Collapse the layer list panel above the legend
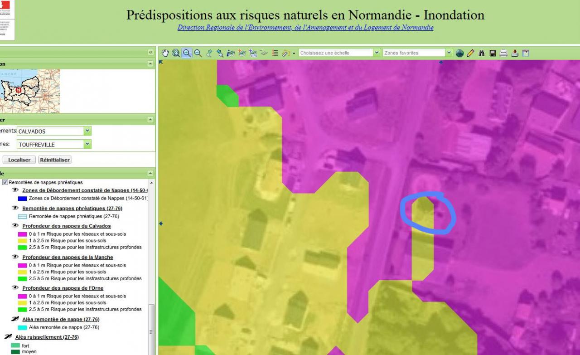This screenshot has width=580, height=355. (x=150, y=173)
